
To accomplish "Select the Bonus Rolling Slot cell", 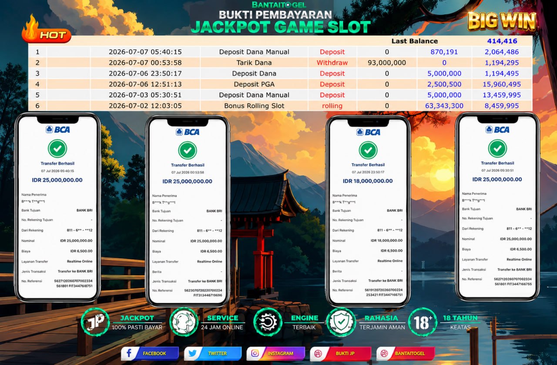I will point(254,106).
